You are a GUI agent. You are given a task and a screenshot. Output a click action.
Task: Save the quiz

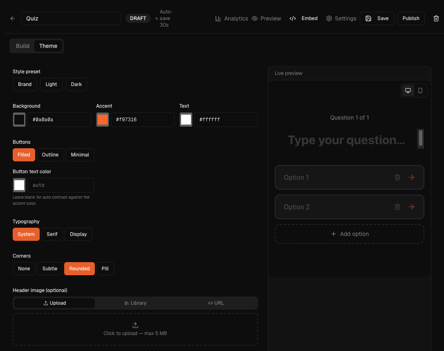[x=377, y=18]
